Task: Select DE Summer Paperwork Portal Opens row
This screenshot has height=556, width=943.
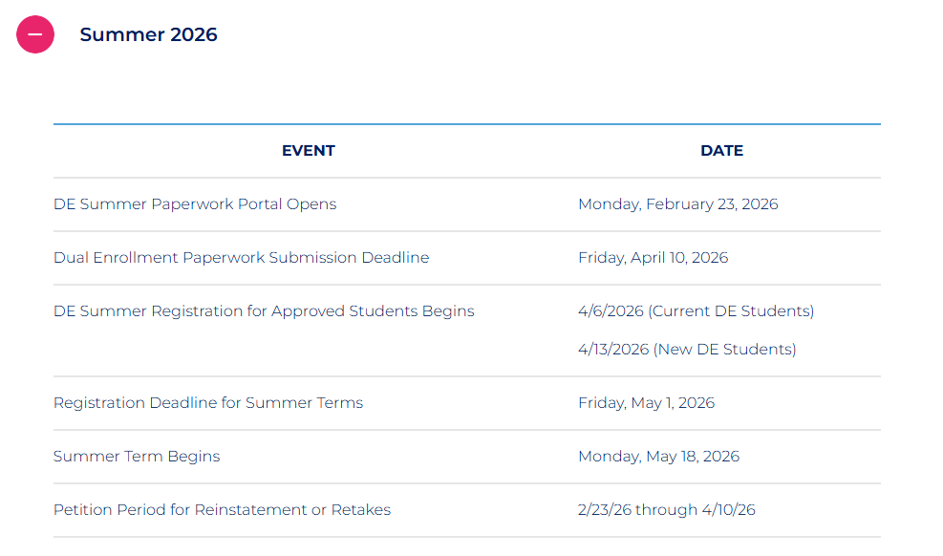Action: click(195, 204)
